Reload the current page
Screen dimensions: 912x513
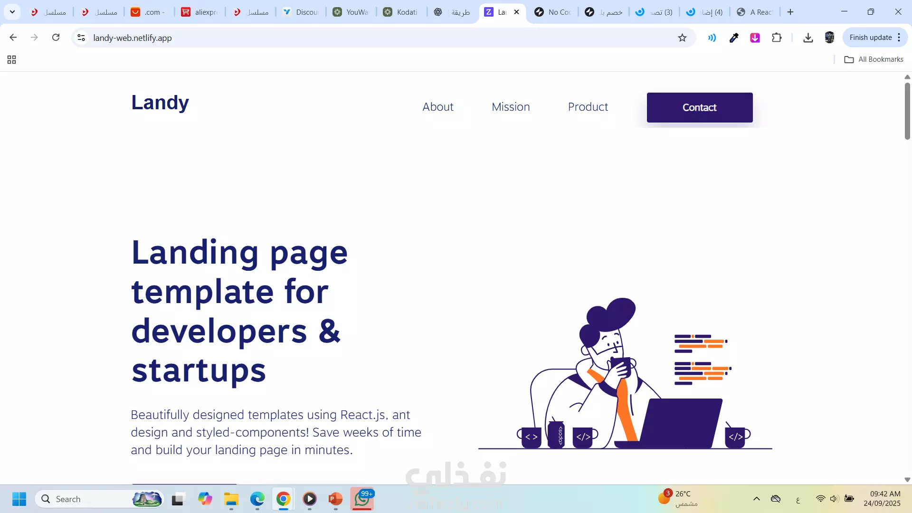56,38
